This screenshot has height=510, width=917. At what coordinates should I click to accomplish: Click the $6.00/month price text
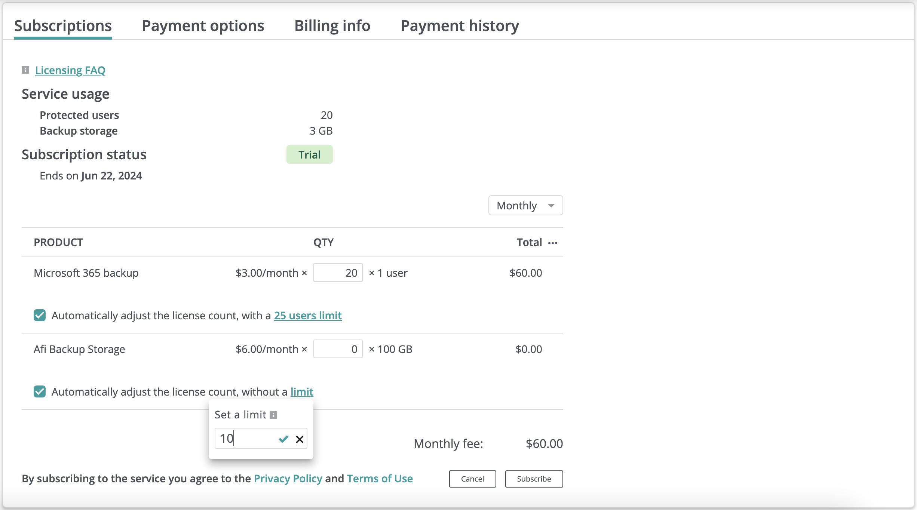point(267,349)
